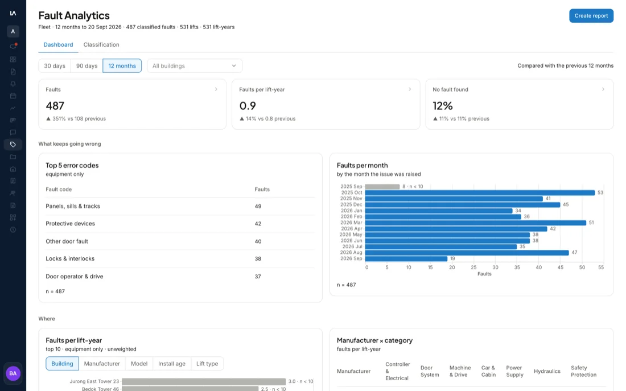Image resolution: width=626 pixels, height=391 pixels.
Task: Click the Machine & Drive column header
Action: coord(460,371)
